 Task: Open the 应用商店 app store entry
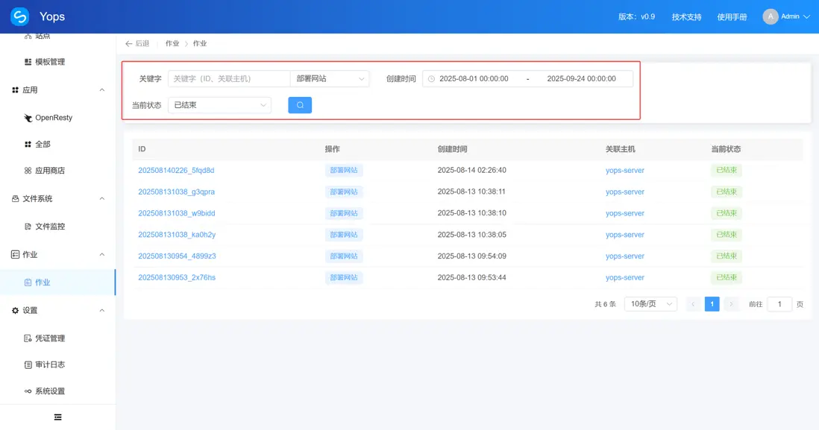pos(48,170)
